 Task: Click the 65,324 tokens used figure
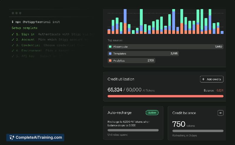pyautogui.click(x=115, y=90)
